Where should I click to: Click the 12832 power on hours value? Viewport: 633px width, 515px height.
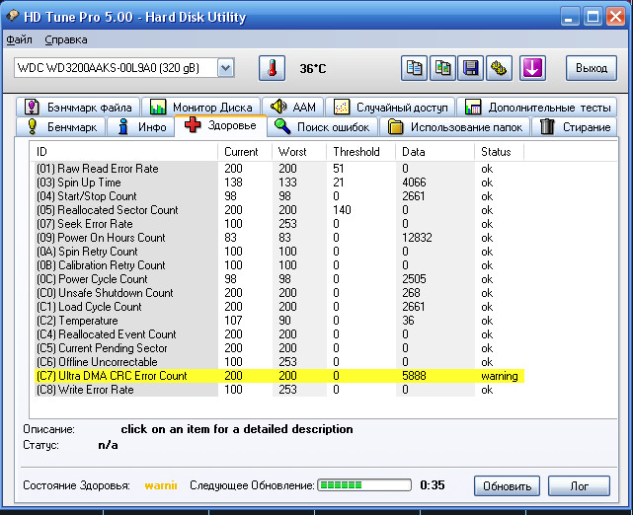[x=417, y=238]
